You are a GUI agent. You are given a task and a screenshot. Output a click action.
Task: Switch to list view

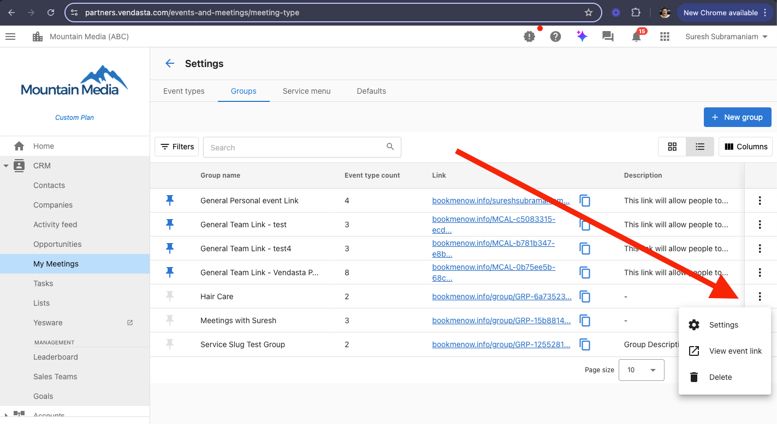pos(700,147)
